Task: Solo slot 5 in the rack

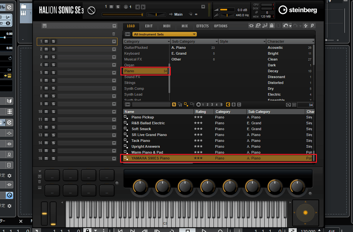Action: pyautogui.click(x=53, y=73)
